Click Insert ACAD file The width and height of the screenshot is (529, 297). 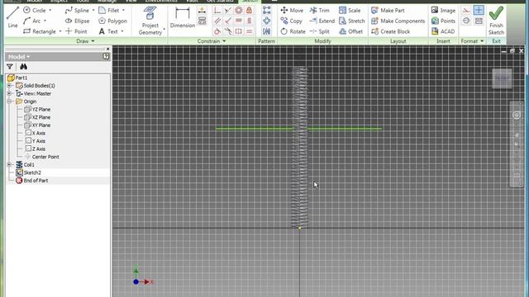[443, 31]
